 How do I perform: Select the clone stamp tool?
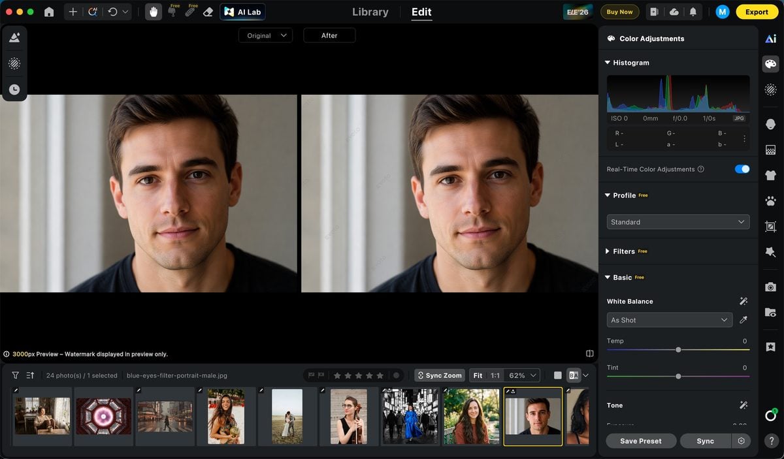[x=172, y=12]
